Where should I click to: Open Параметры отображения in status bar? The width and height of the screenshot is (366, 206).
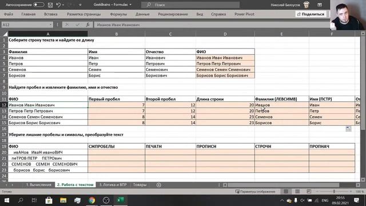255,192
